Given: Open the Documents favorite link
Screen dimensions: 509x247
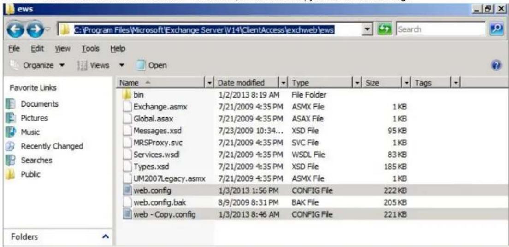Looking at the screenshot, I should click(x=40, y=104).
